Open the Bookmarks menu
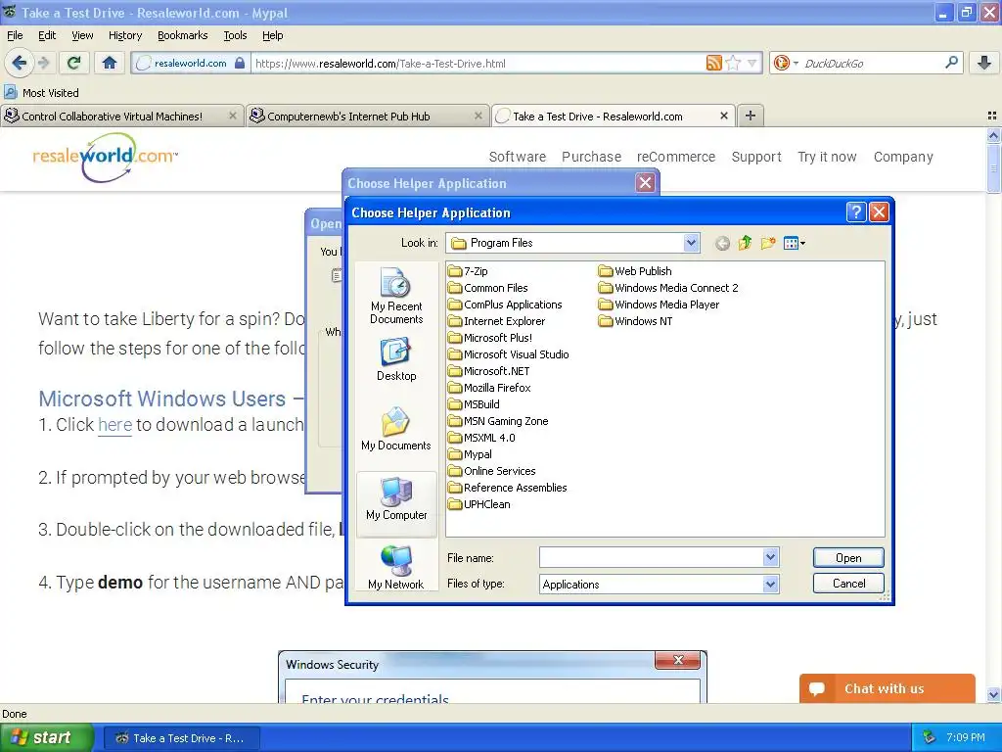Screen dimensions: 1002x752 tap(182, 35)
